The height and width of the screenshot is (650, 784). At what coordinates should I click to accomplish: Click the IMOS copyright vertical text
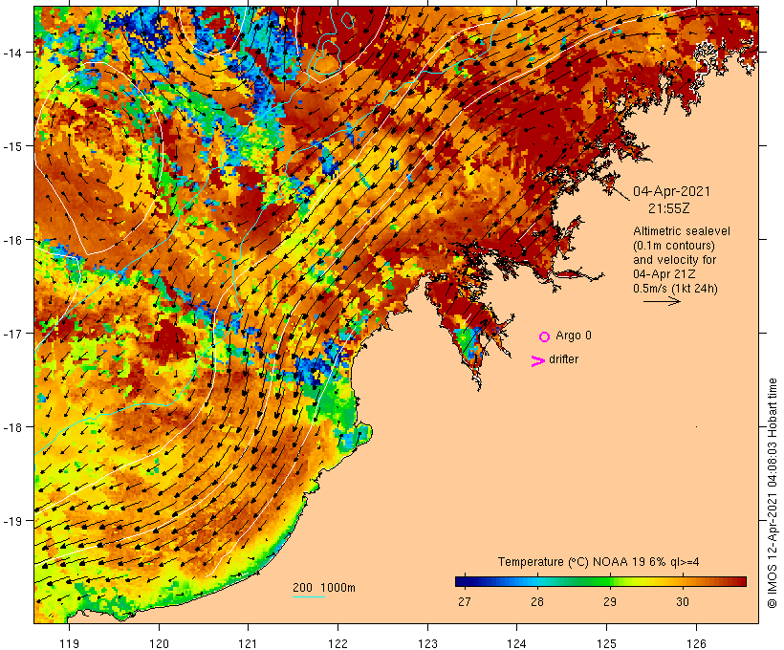tap(773, 493)
